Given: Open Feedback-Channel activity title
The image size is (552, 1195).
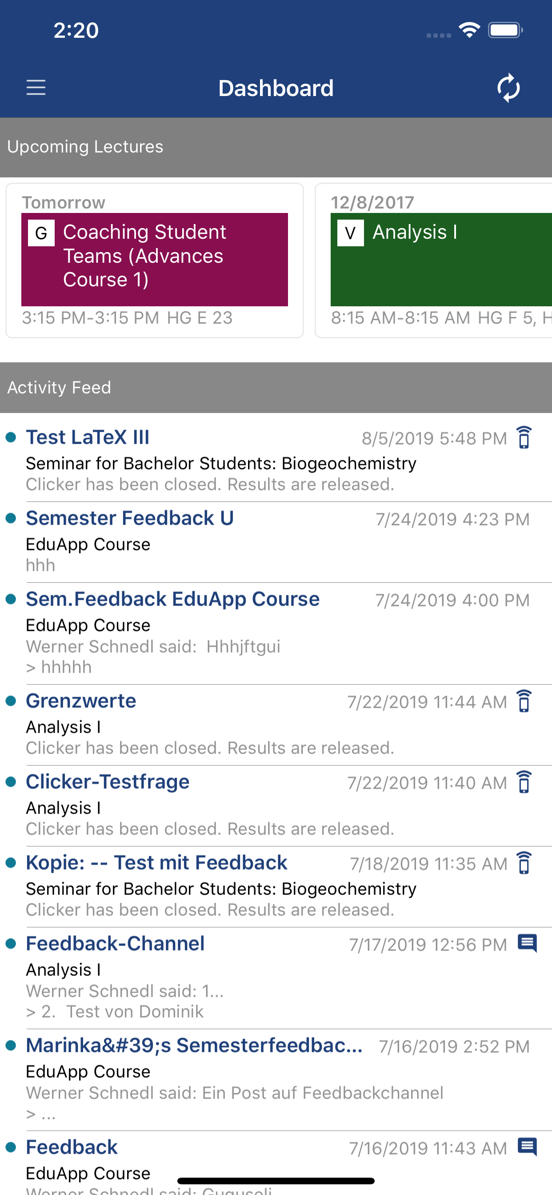Looking at the screenshot, I should [x=115, y=943].
